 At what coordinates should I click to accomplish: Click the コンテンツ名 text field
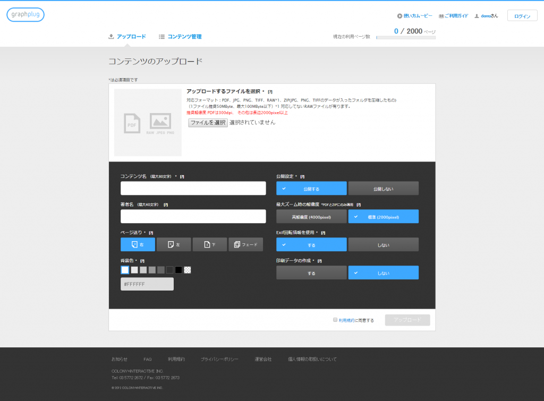coord(193,189)
